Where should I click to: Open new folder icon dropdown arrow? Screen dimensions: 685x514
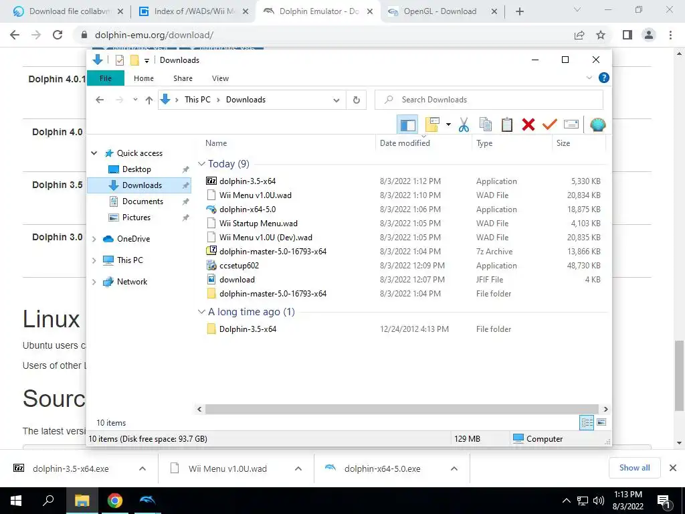click(448, 125)
